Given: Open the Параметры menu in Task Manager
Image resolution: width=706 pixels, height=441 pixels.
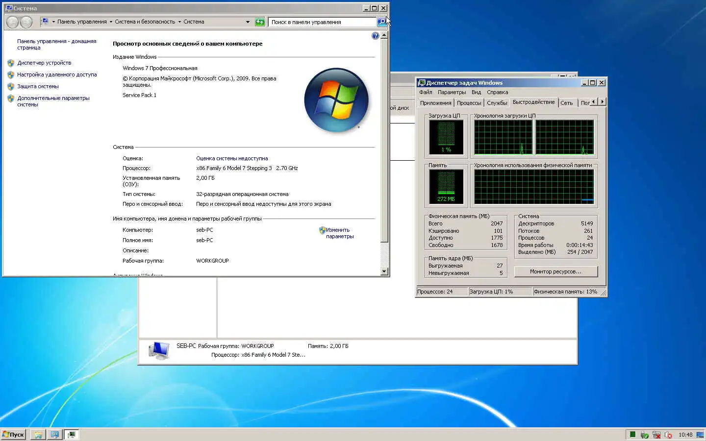Looking at the screenshot, I should [x=452, y=92].
